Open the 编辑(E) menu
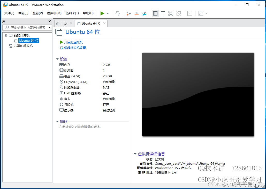266x189 pixels. [x=23, y=13]
